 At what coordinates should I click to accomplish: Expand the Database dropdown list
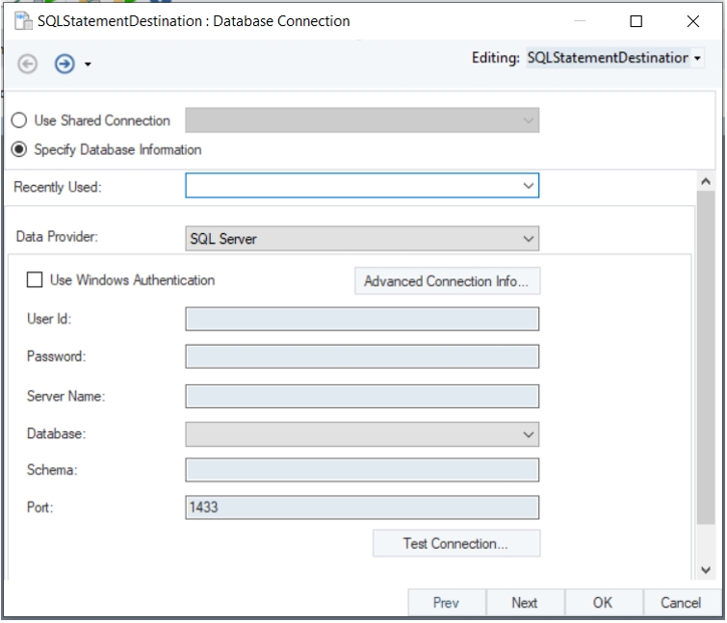[528, 434]
